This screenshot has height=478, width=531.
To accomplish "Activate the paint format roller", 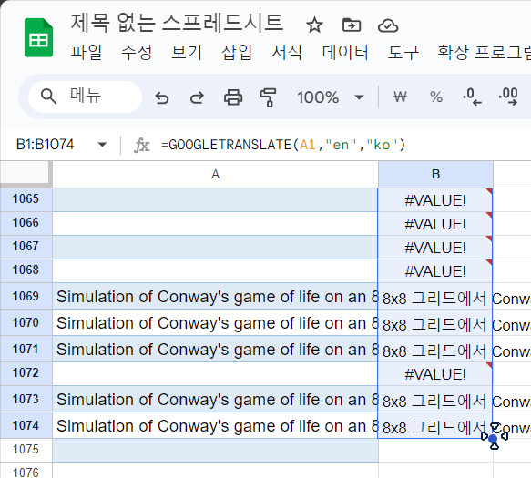I will (268, 97).
